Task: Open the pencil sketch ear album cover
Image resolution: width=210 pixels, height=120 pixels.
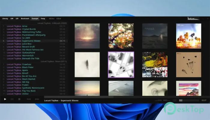Action: [x=155, y=88]
